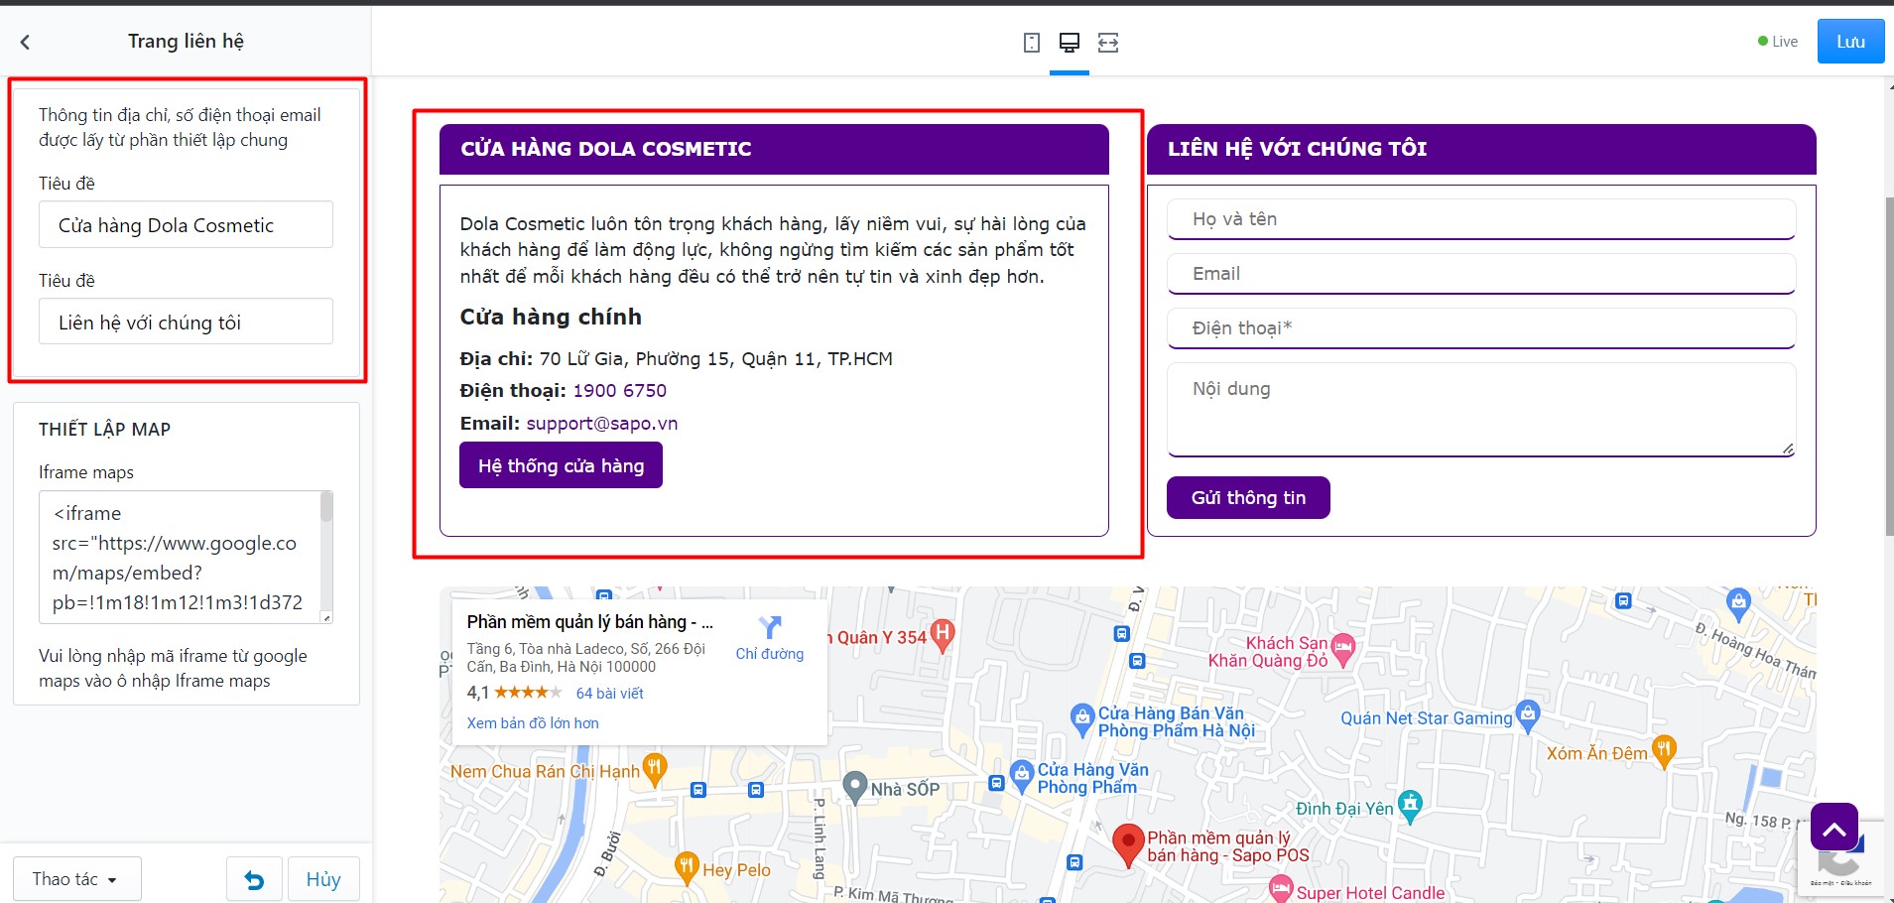This screenshot has width=1894, height=903.
Task: Click the Xóm Ăn Đêm restaurant marker
Action: tap(1664, 750)
